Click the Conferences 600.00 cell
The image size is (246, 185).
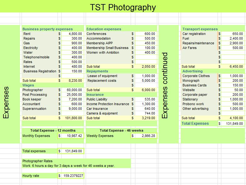click(x=146, y=34)
